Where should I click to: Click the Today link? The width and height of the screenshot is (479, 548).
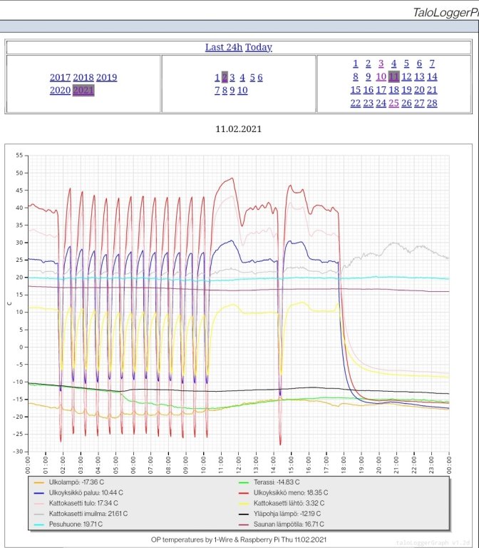point(259,47)
